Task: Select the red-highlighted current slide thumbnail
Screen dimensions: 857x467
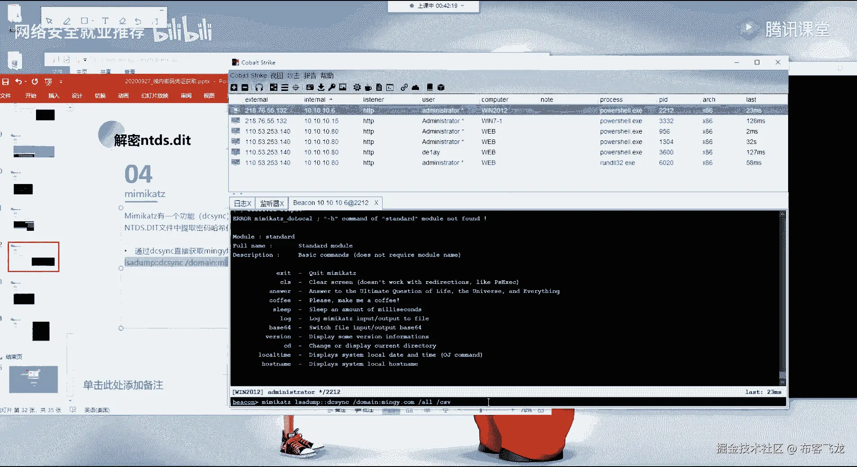Action: click(x=33, y=256)
